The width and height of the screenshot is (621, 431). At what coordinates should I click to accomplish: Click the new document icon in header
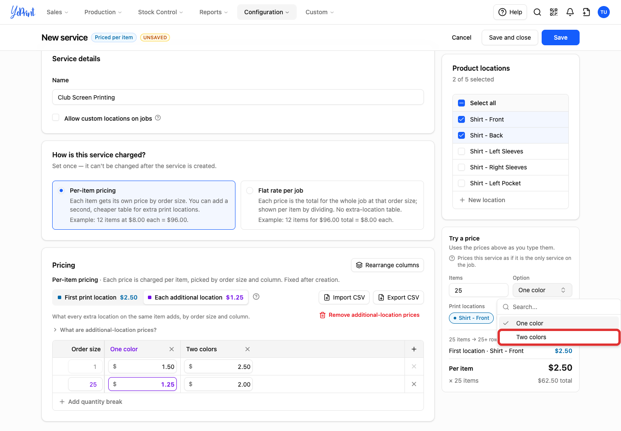click(x=586, y=12)
